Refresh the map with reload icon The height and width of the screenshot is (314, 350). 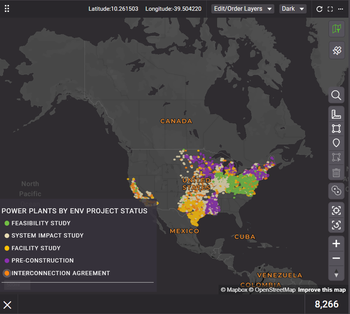click(x=319, y=9)
